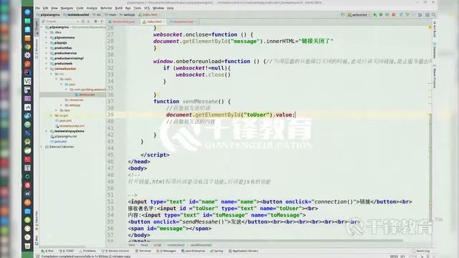Click the build project icon before run config
The width and height of the screenshot is (459, 258).
[x=343, y=14]
